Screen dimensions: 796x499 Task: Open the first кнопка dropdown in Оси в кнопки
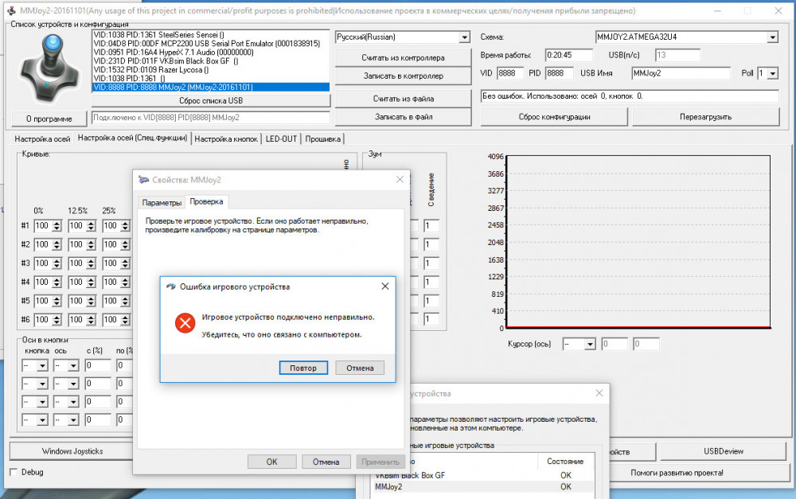point(42,365)
